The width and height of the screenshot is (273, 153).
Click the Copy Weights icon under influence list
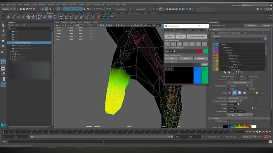click(225, 73)
